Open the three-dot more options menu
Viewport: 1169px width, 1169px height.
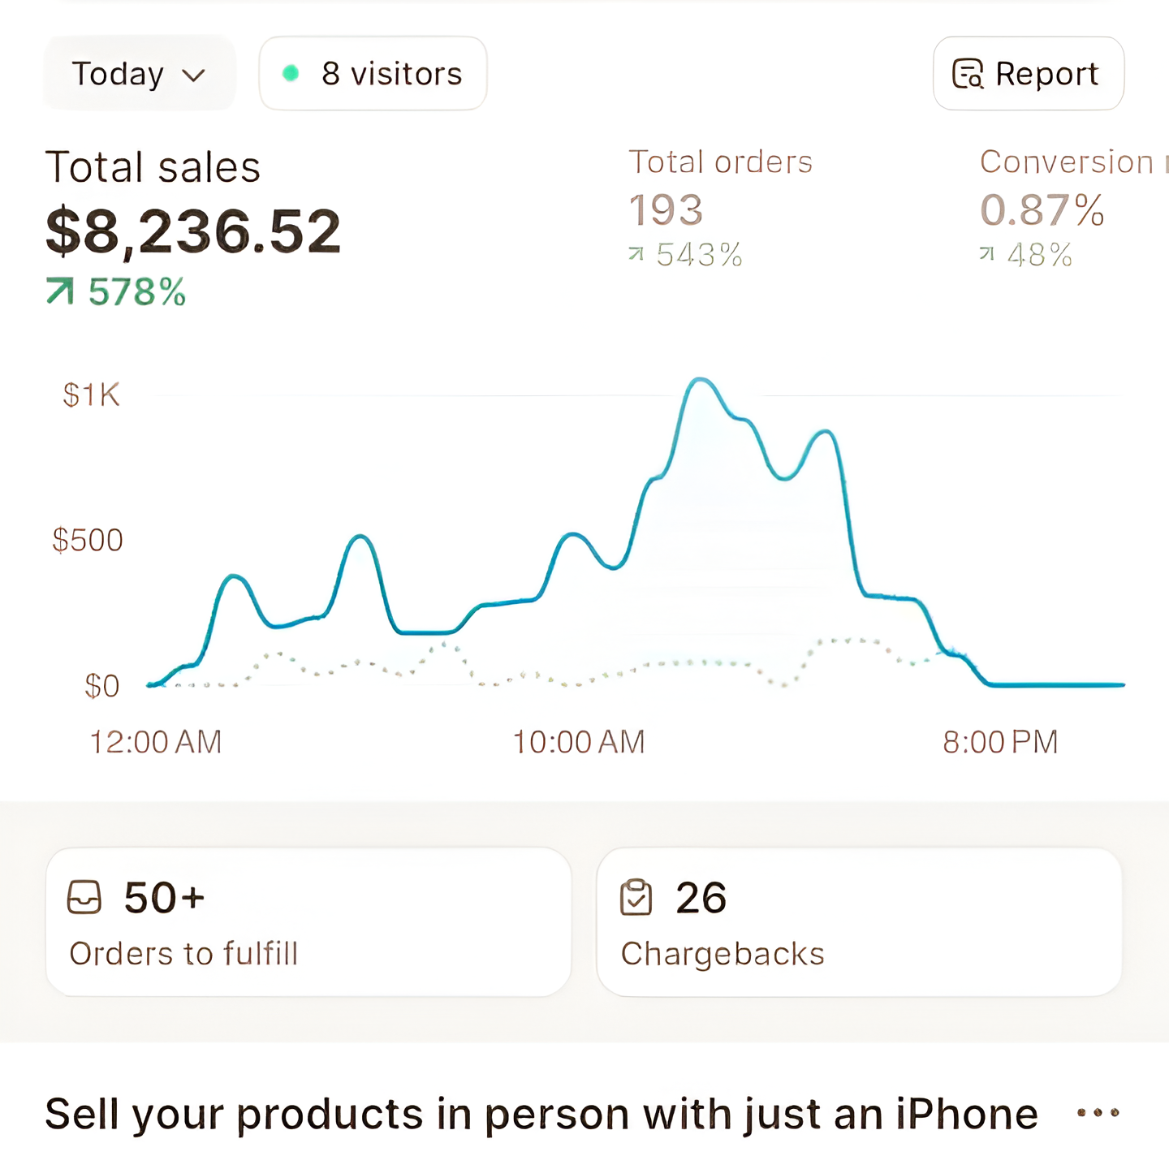[1098, 1113]
